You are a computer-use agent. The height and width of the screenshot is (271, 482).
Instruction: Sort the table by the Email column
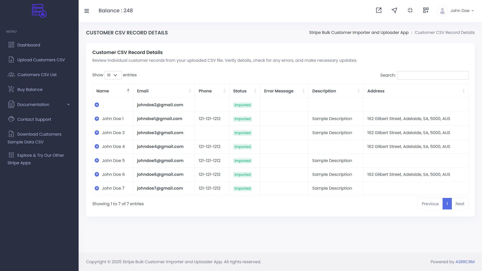(143, 91)
